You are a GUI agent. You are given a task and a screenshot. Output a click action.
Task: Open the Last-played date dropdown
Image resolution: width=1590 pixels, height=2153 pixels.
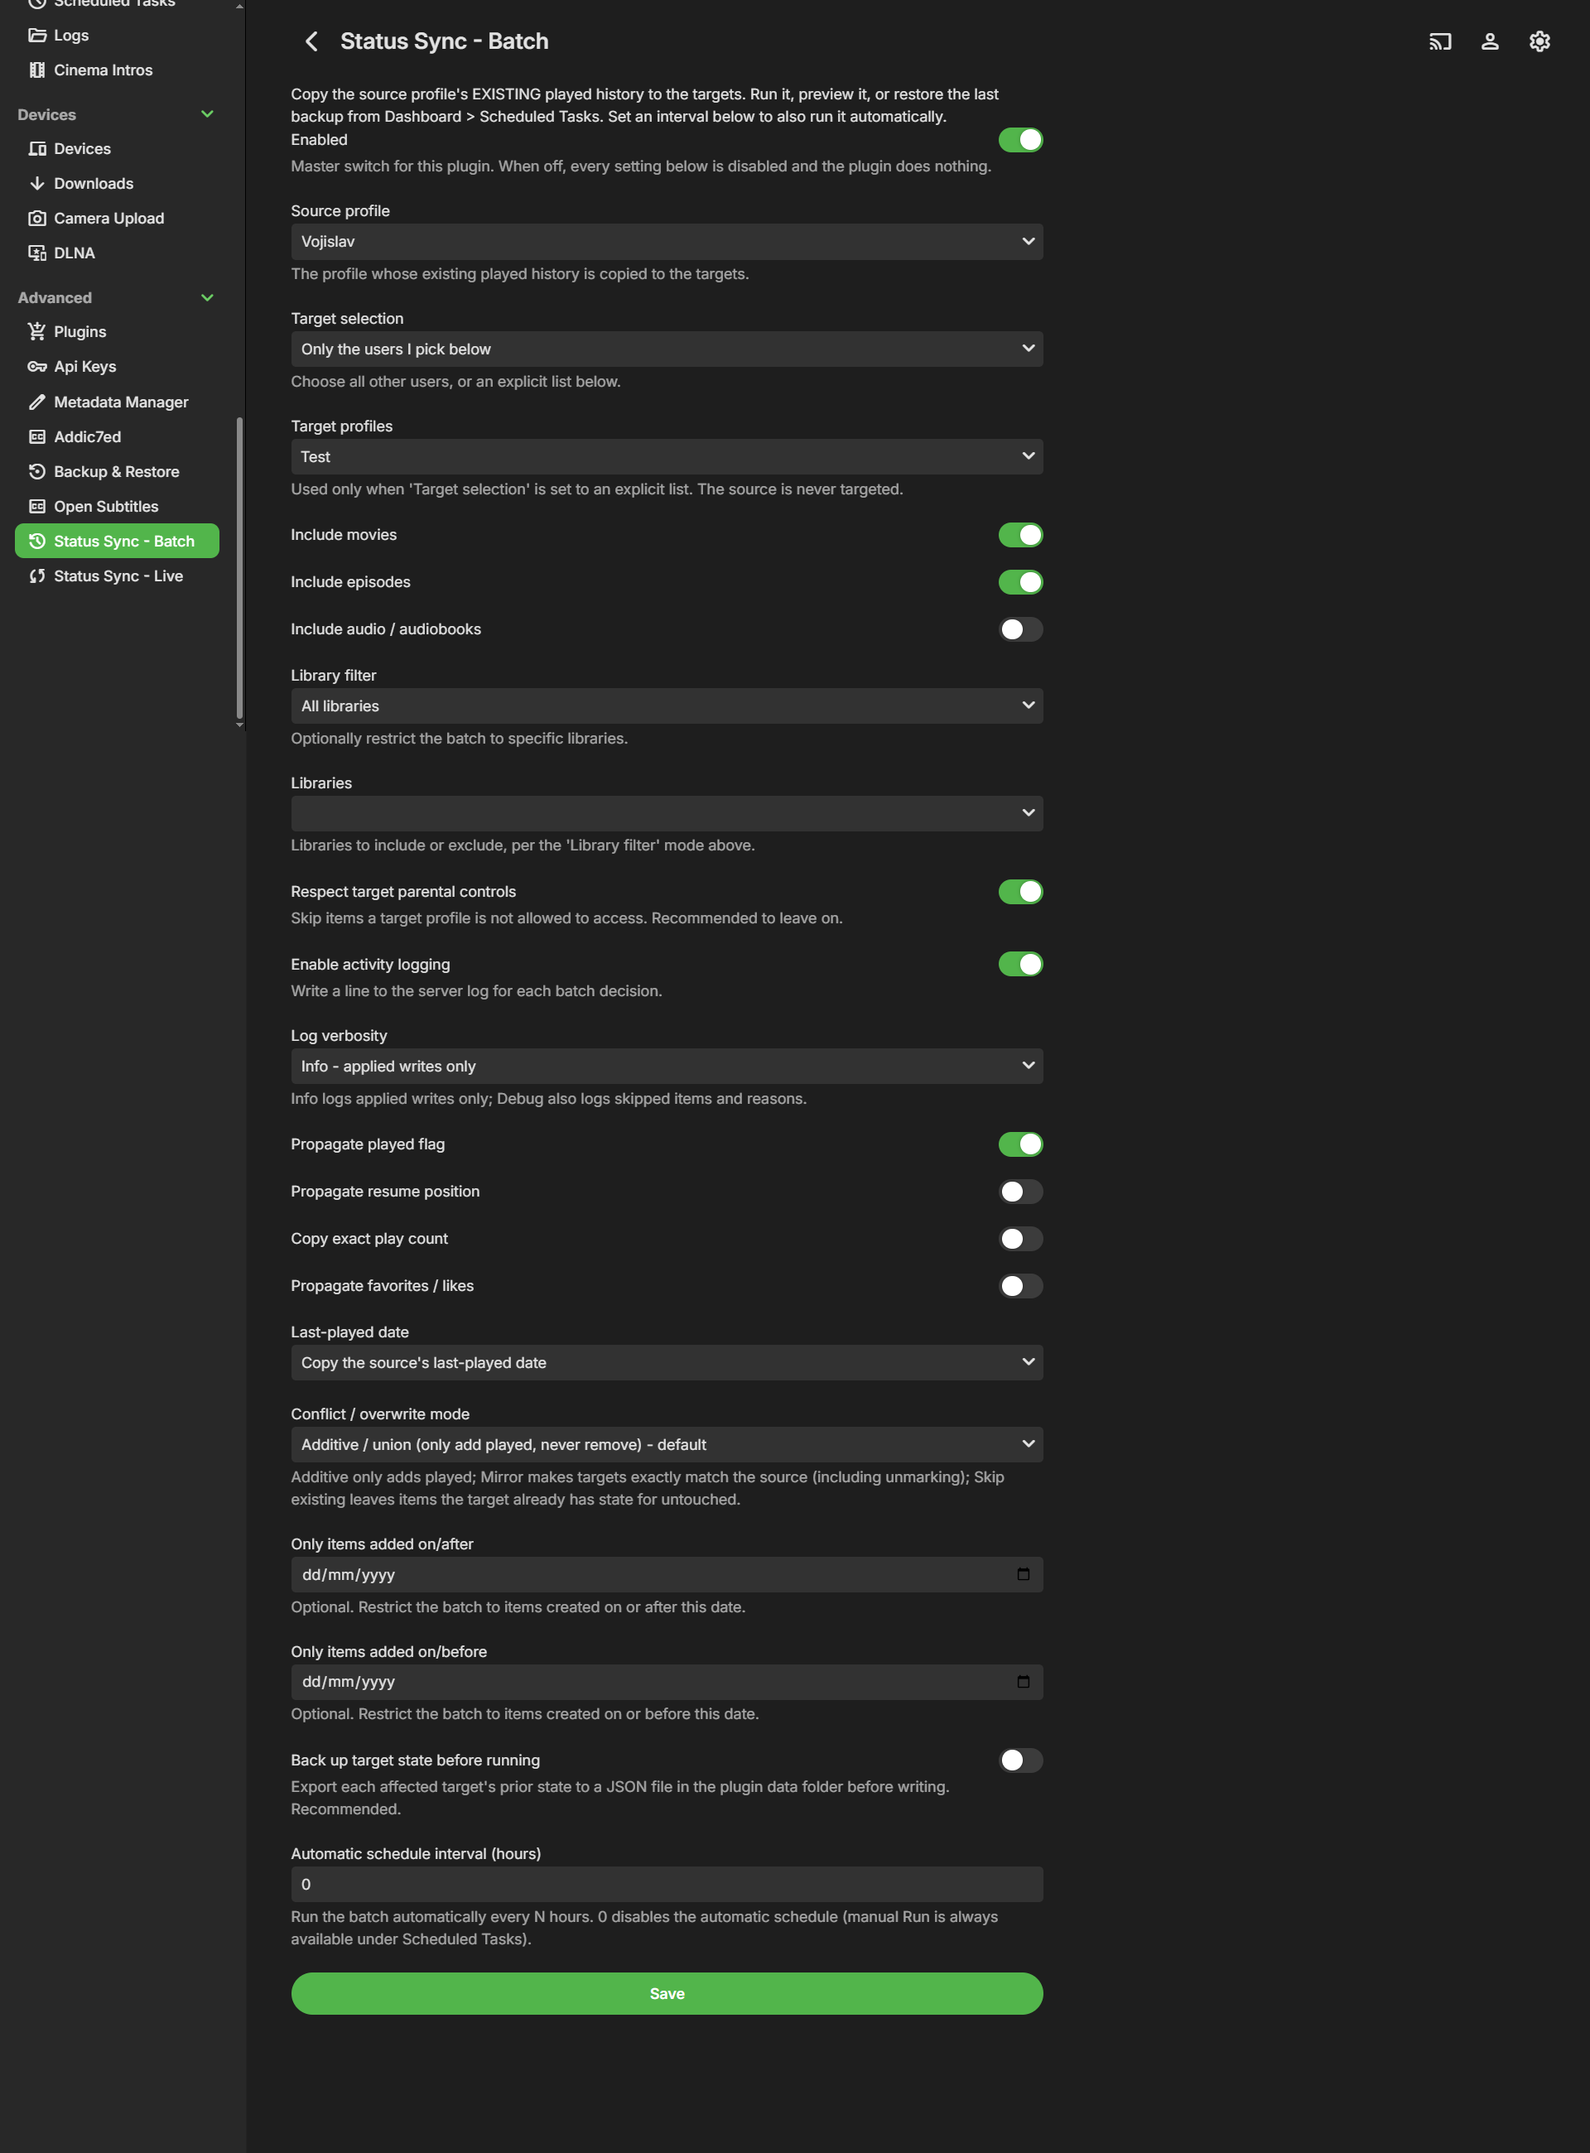point(667,1363)
